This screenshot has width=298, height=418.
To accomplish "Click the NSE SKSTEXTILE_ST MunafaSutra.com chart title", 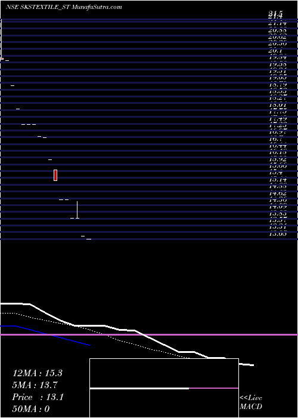I will (64, 7).
